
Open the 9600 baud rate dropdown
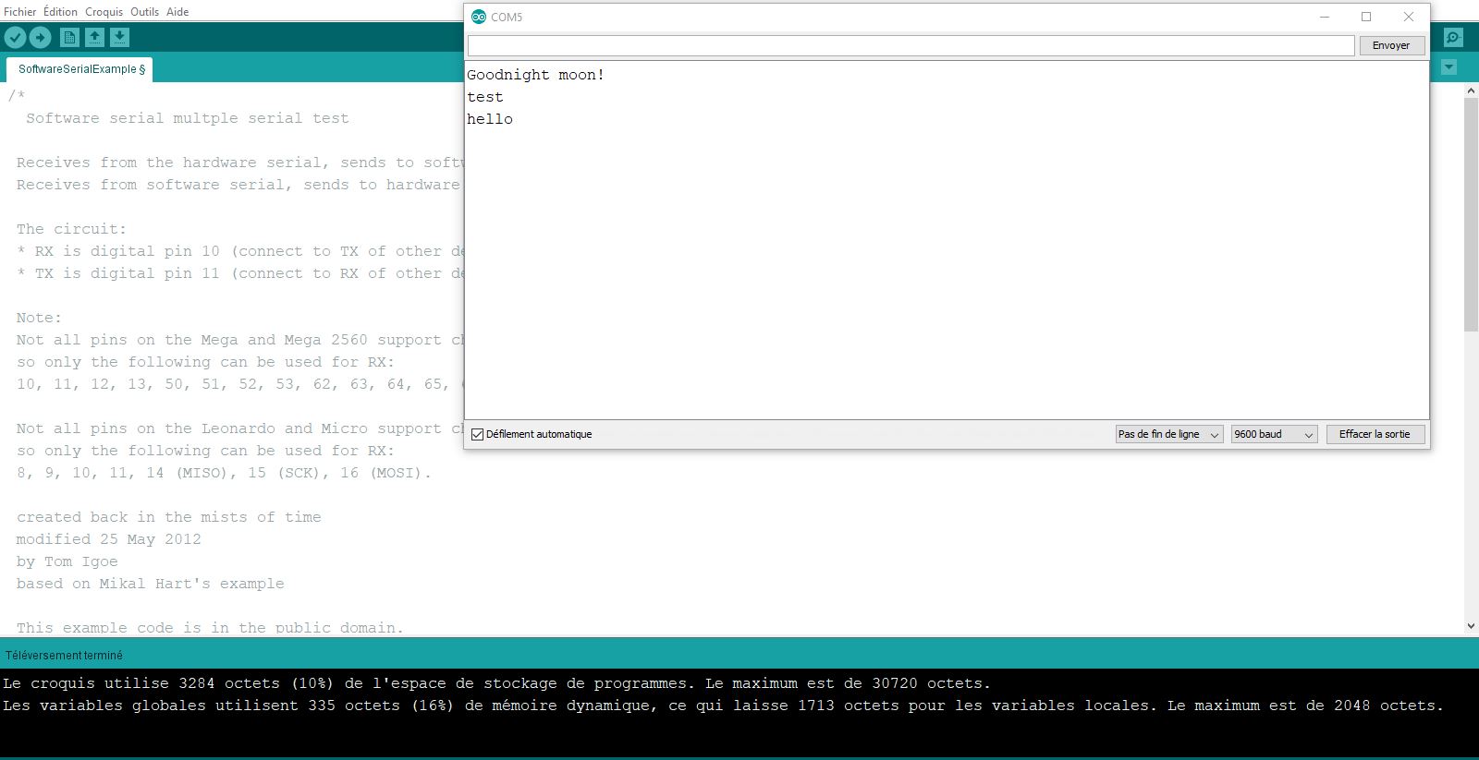[1274, 434]
